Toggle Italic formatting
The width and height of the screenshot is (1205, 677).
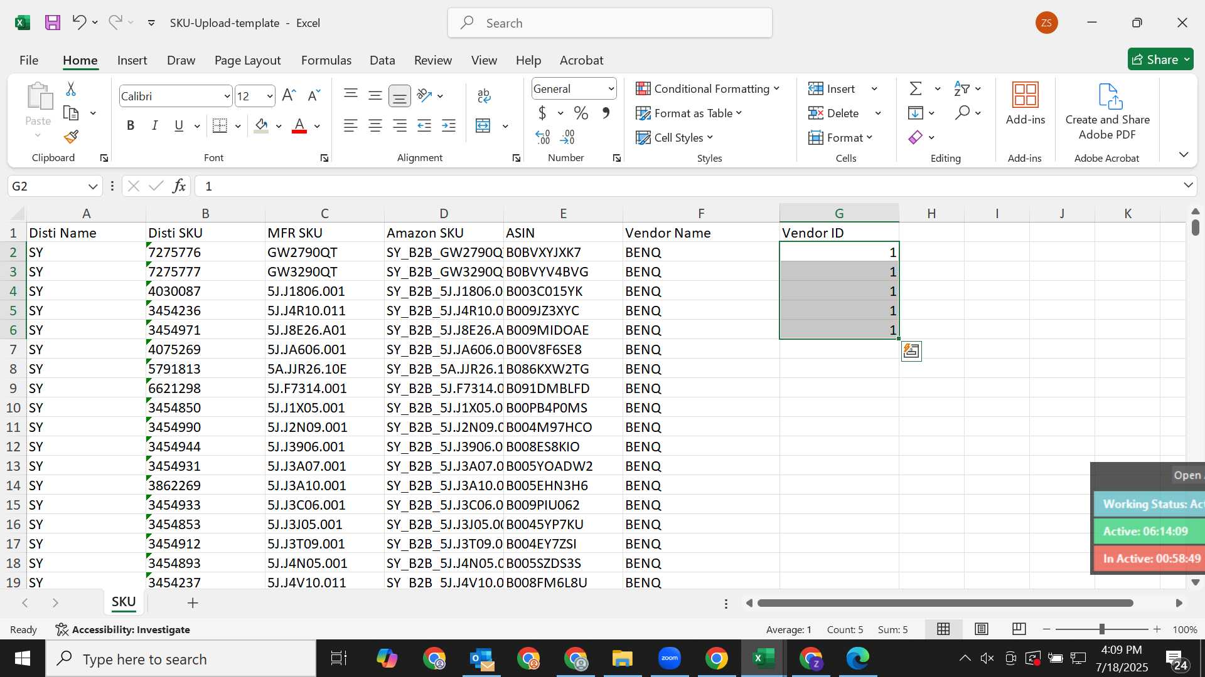tap(154, 125)
